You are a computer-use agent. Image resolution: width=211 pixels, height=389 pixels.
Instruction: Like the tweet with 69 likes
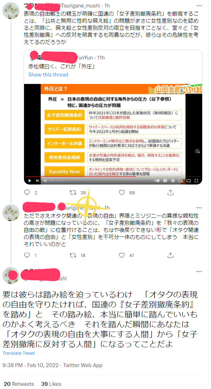pyautogui.click(x=122, y=192)
